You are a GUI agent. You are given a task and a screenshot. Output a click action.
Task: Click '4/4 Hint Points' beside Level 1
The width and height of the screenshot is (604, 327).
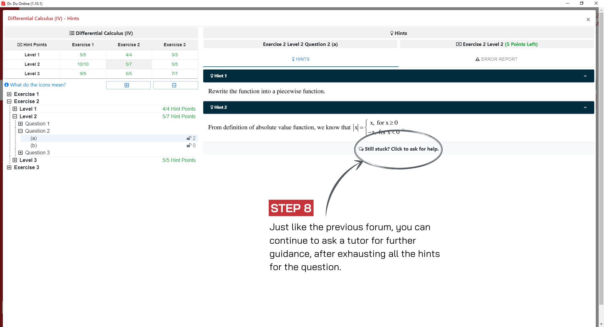tap(179, 109)
